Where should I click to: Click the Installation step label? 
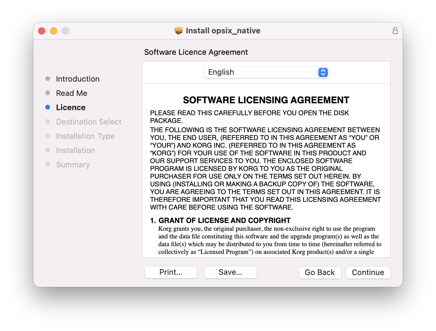tap(75, 150)
